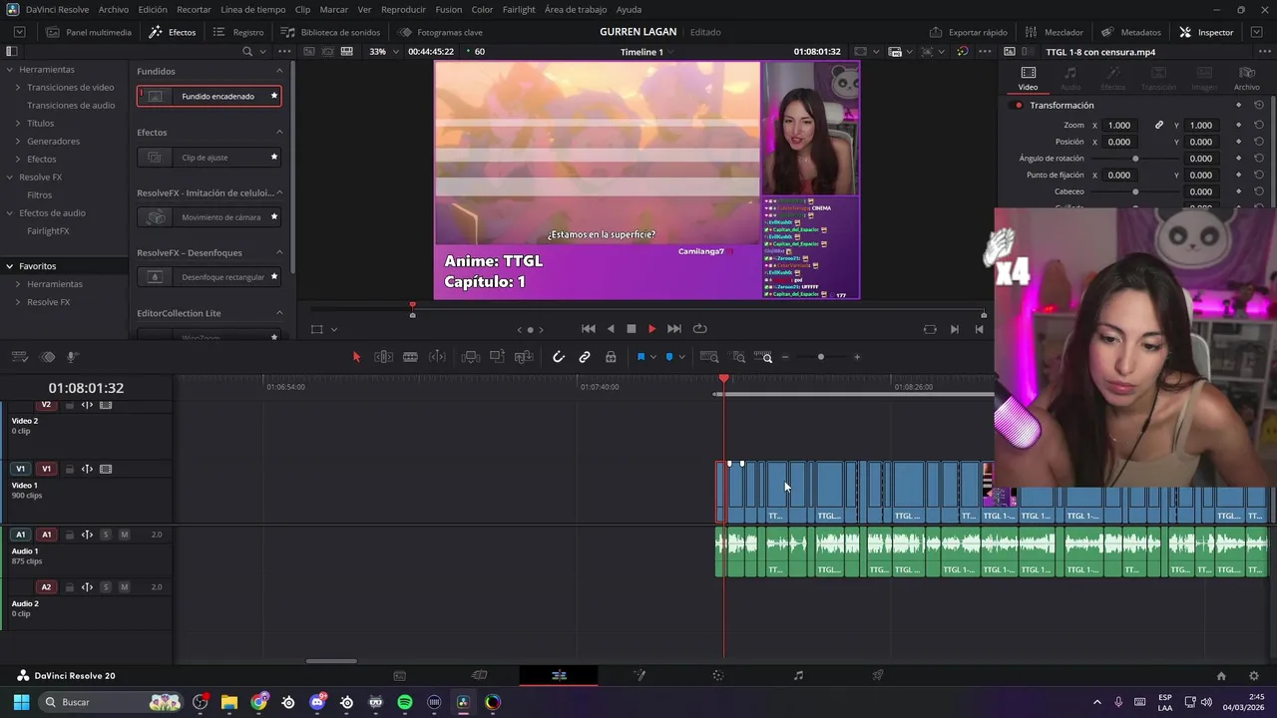Viewport: 1277px width, 718px height.
Task: Toggle linked selection chain icon
Action: coord(585,357)
